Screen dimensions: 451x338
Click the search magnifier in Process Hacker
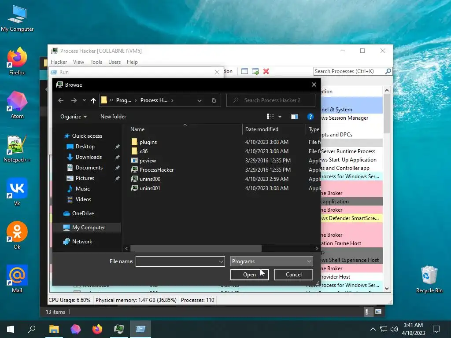388,71
